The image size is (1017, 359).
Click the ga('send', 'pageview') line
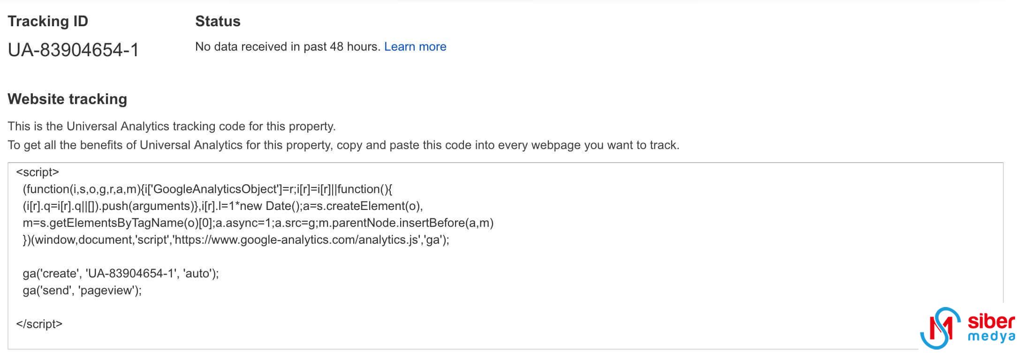(x=82, y=290)
